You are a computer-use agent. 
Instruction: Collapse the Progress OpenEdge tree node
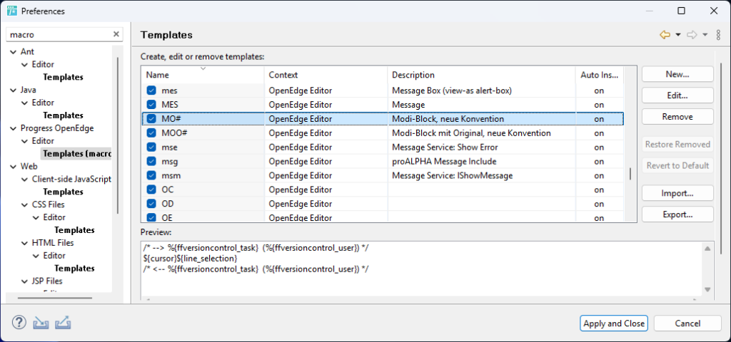click(x=13, y=128)
